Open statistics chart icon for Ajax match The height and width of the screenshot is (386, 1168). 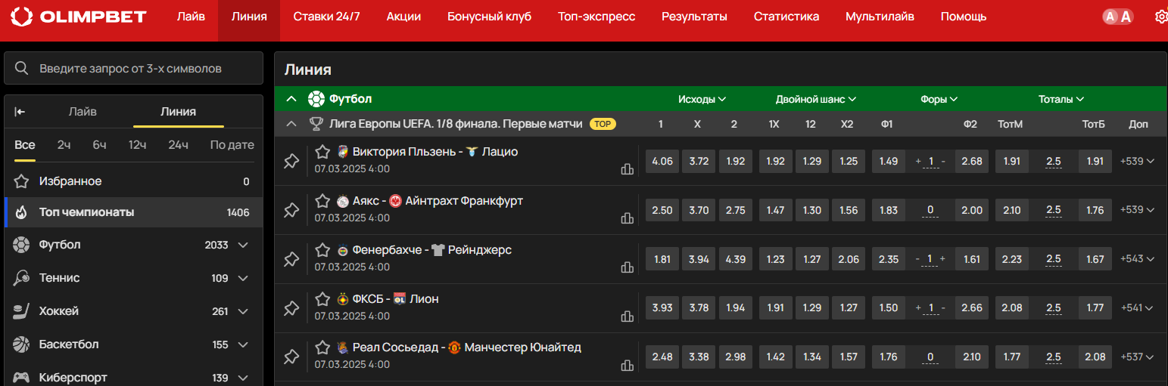pos(627,218)
